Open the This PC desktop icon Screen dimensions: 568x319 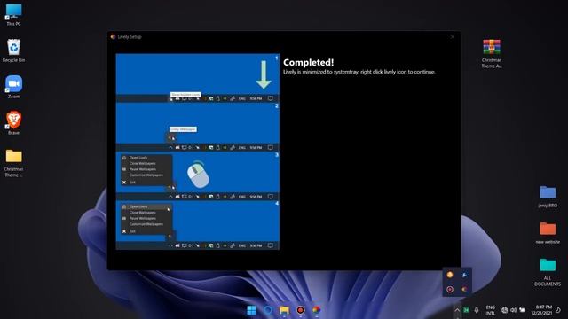[x=14, y=14]
